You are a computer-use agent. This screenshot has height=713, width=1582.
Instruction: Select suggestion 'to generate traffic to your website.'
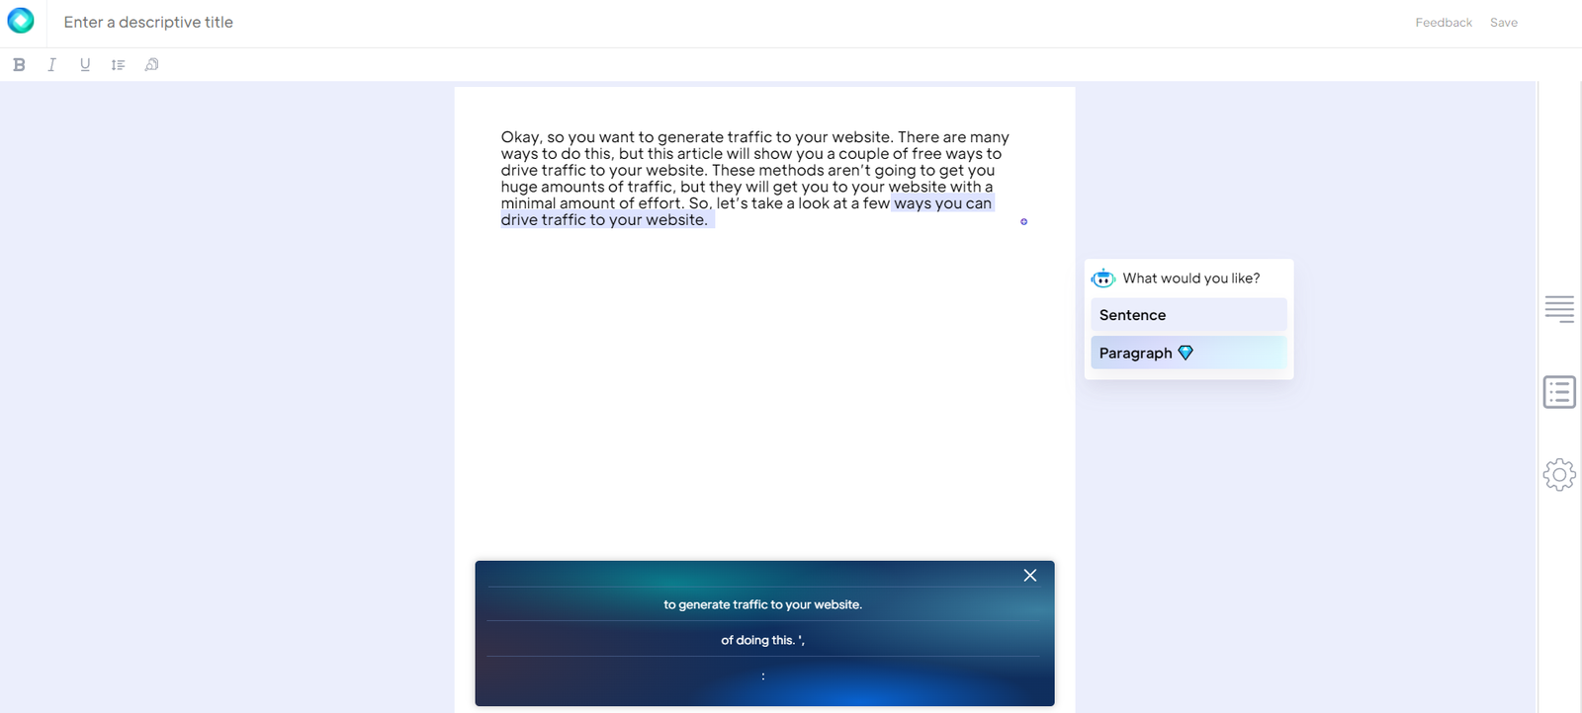[x=763, y=604]
